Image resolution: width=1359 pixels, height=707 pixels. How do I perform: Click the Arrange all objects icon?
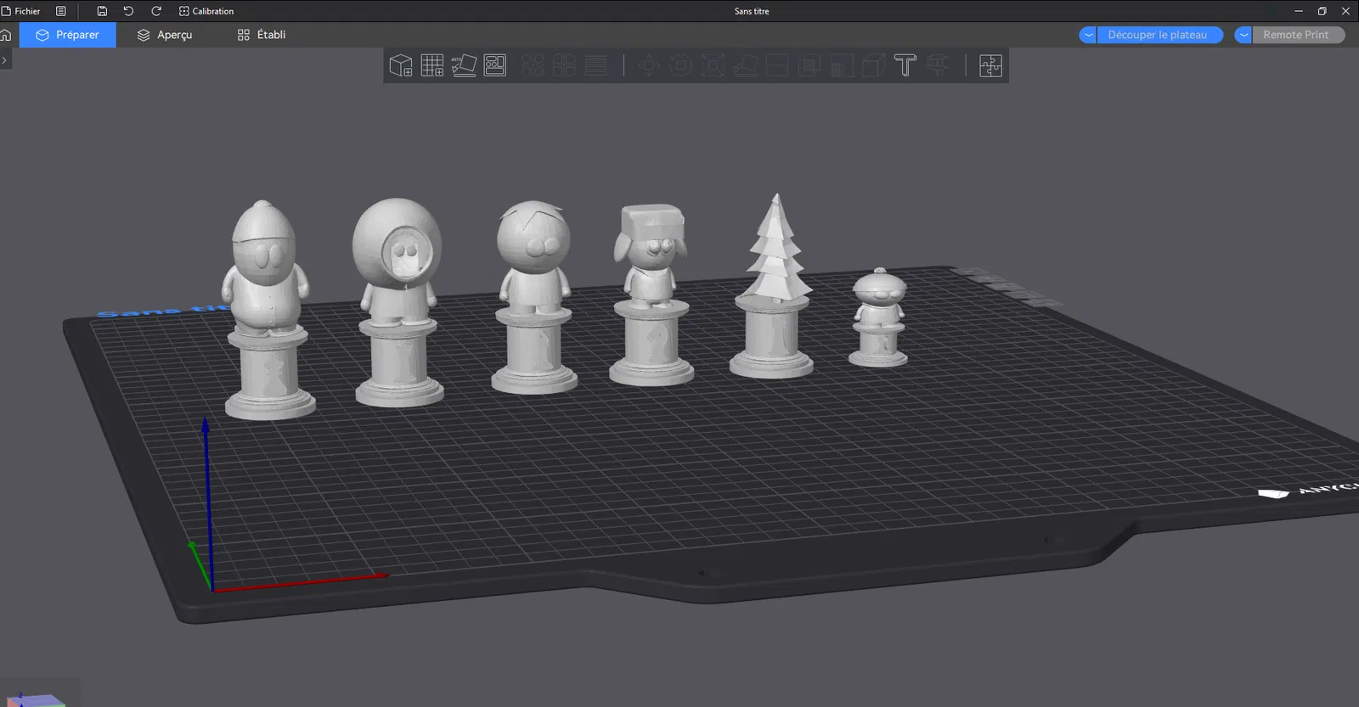tap(495, 65)
